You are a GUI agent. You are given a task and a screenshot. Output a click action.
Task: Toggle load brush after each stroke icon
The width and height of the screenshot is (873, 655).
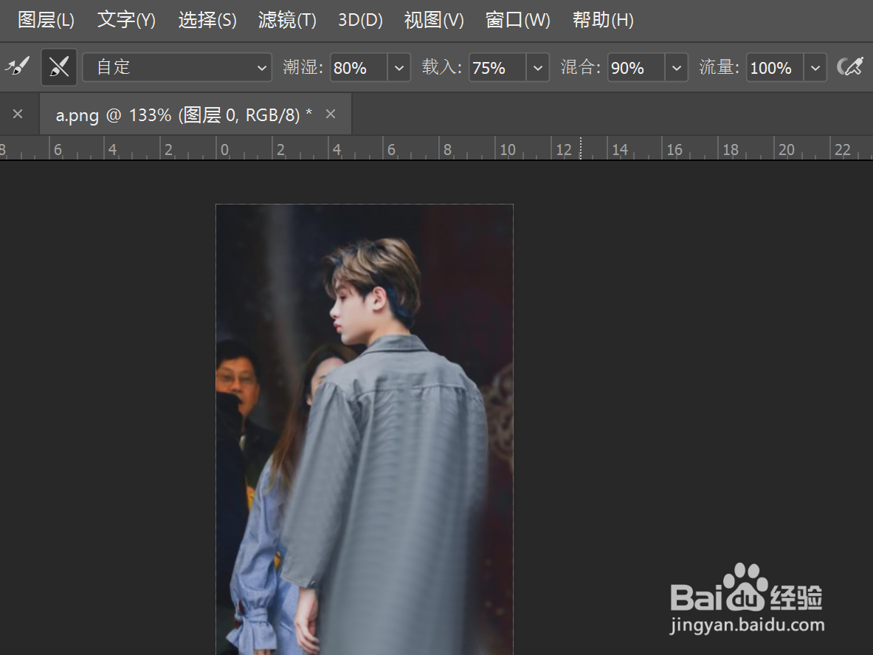coord(17,67)
